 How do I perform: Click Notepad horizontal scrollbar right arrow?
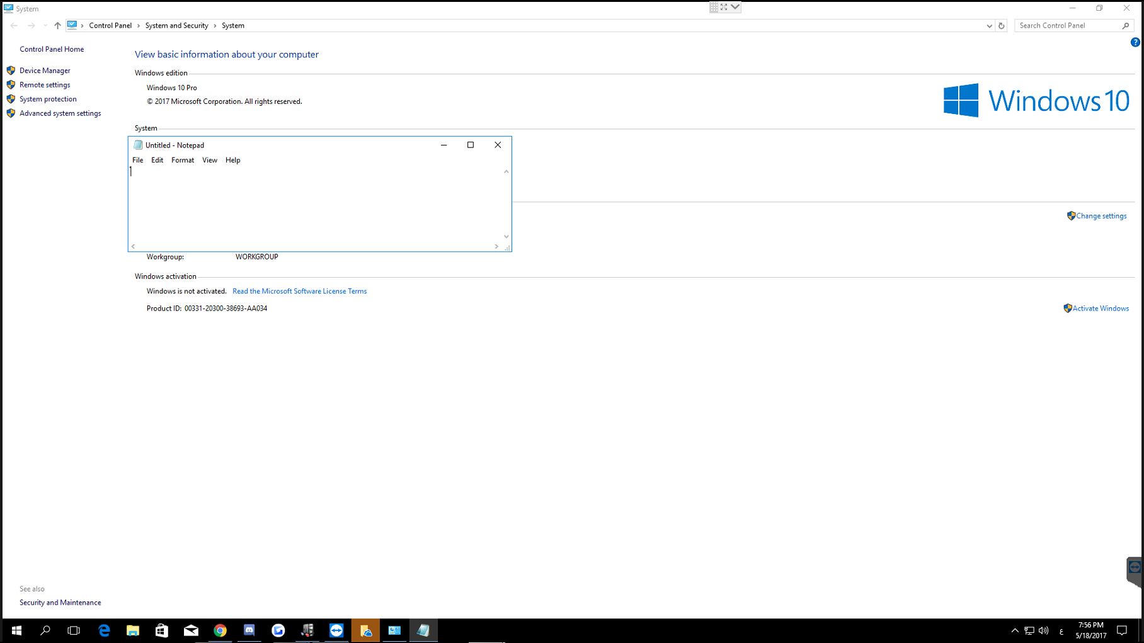coord(496,247)
